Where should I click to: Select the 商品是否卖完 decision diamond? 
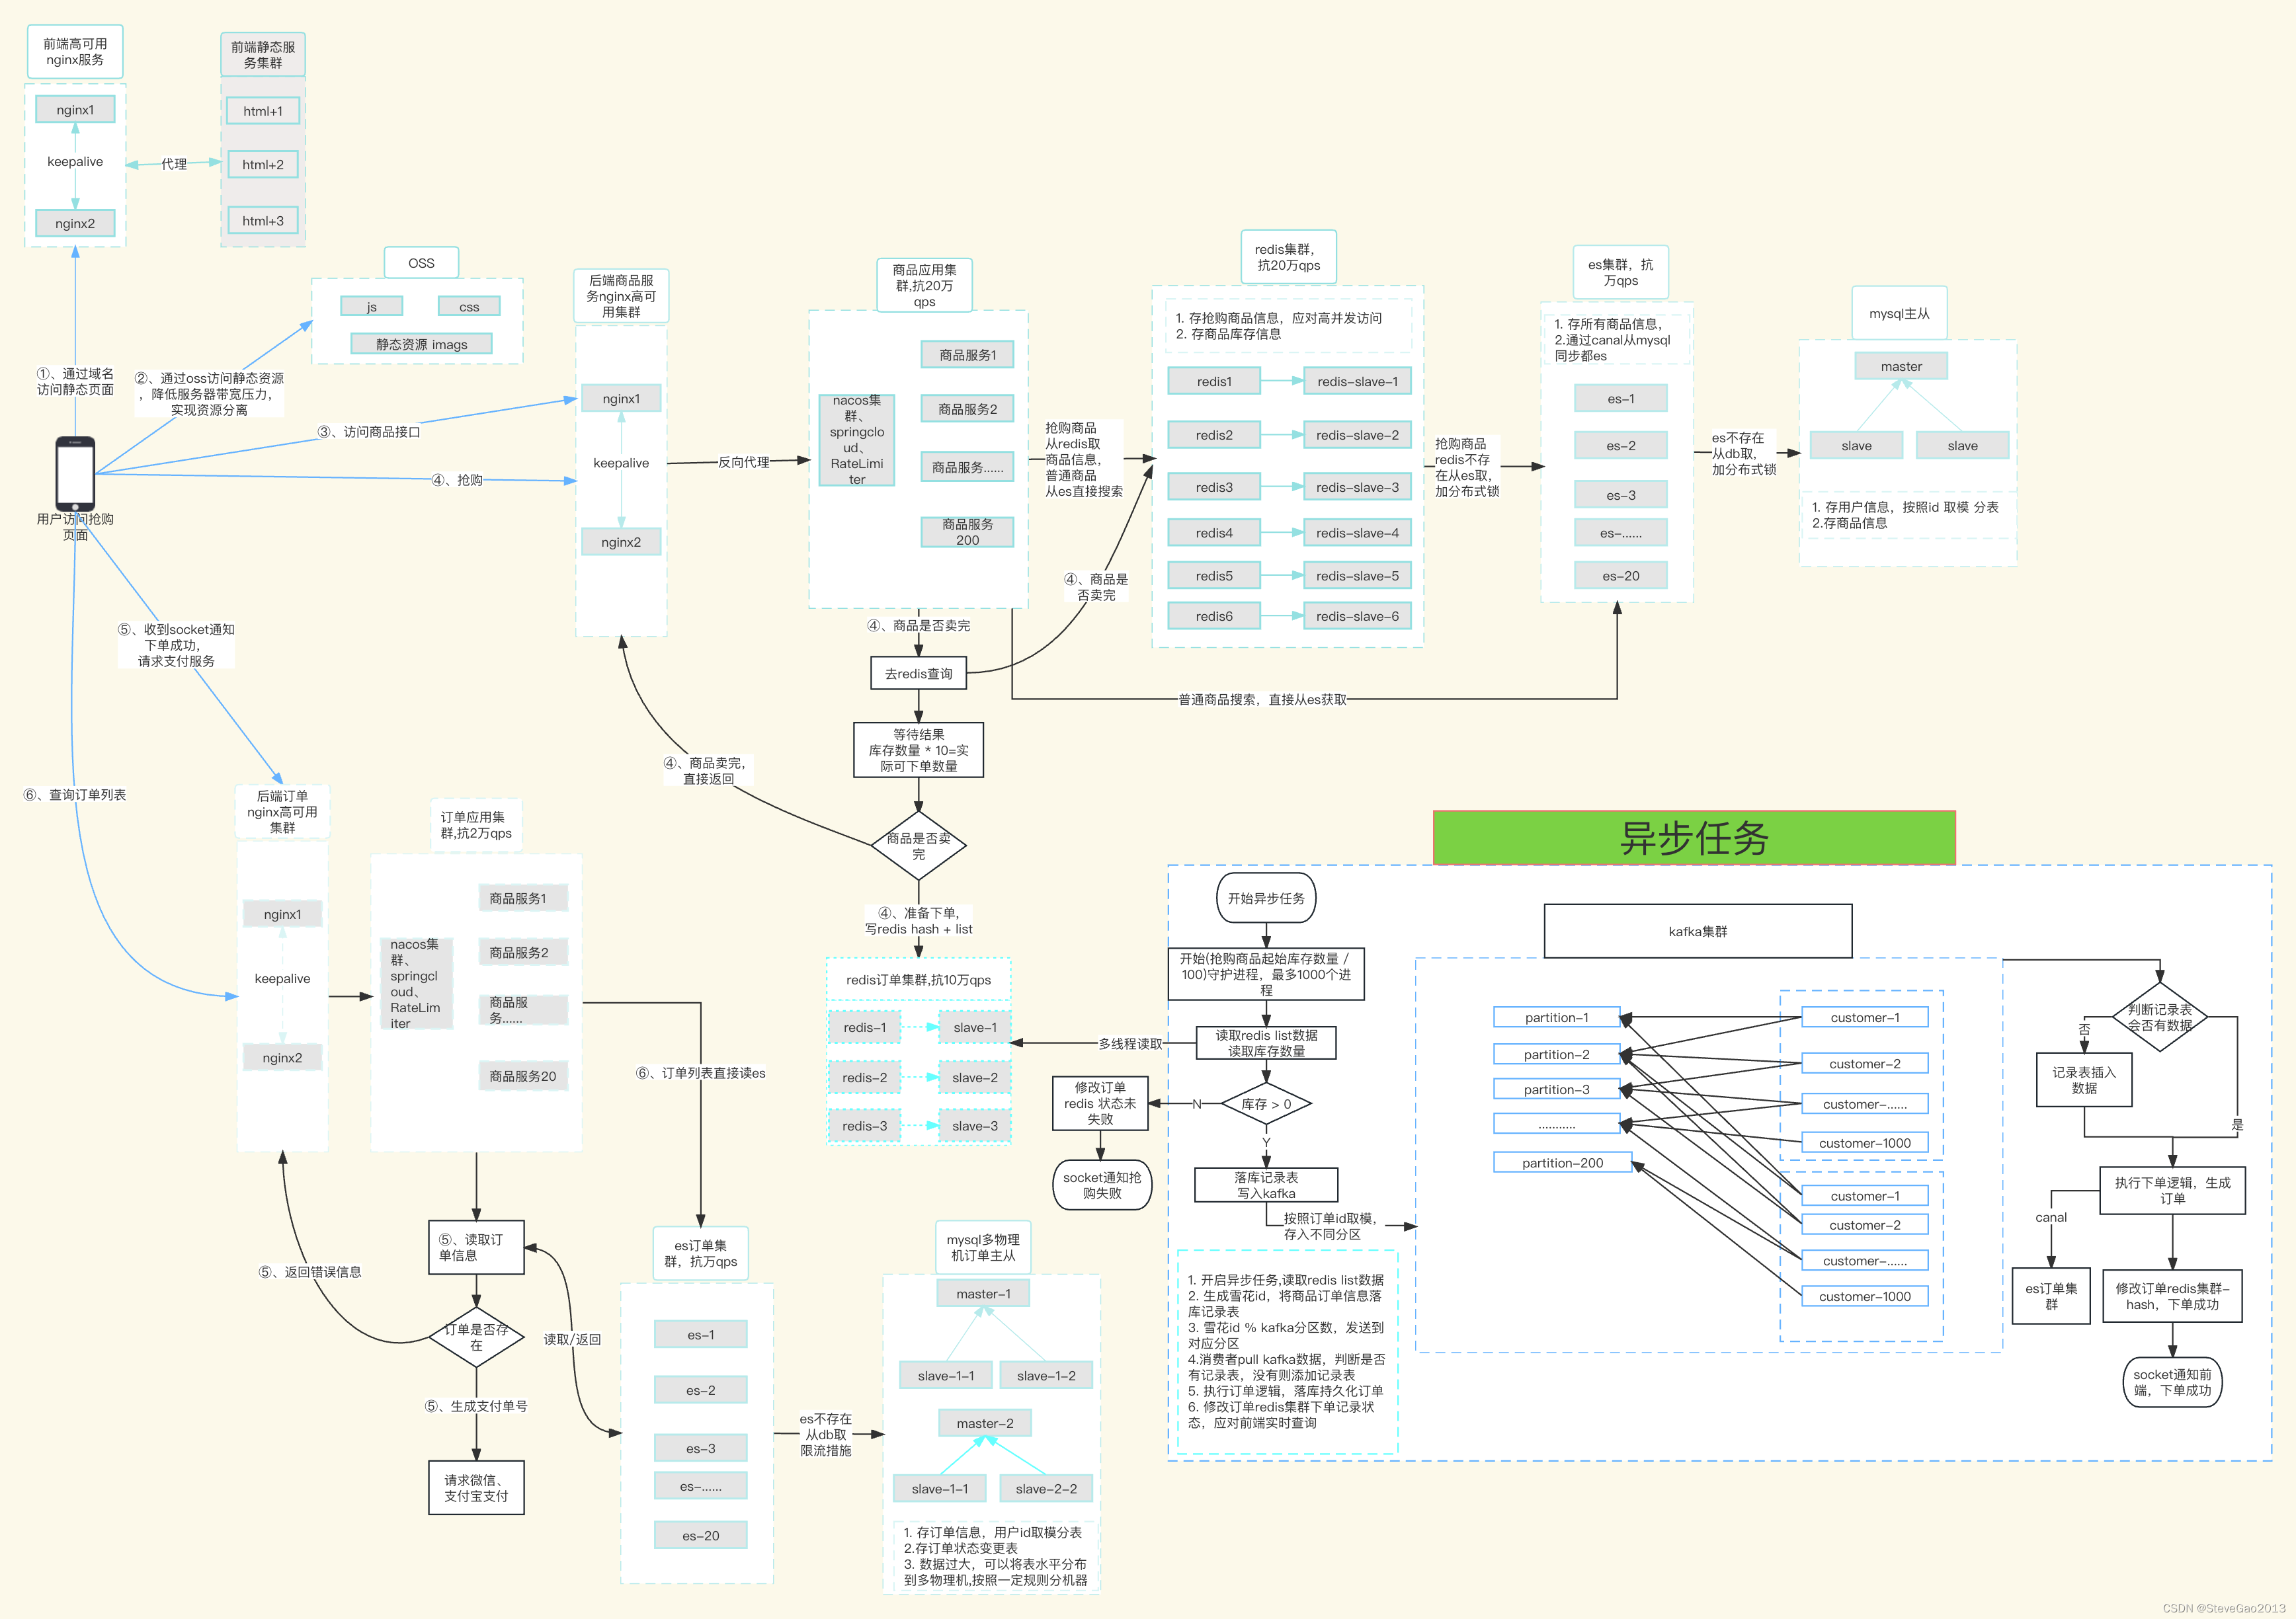pos(918,846)
